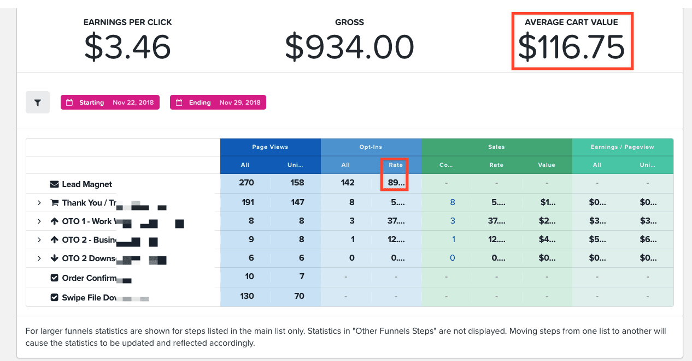Click the sales count link 3 for OTO 1

pos(452,221)
